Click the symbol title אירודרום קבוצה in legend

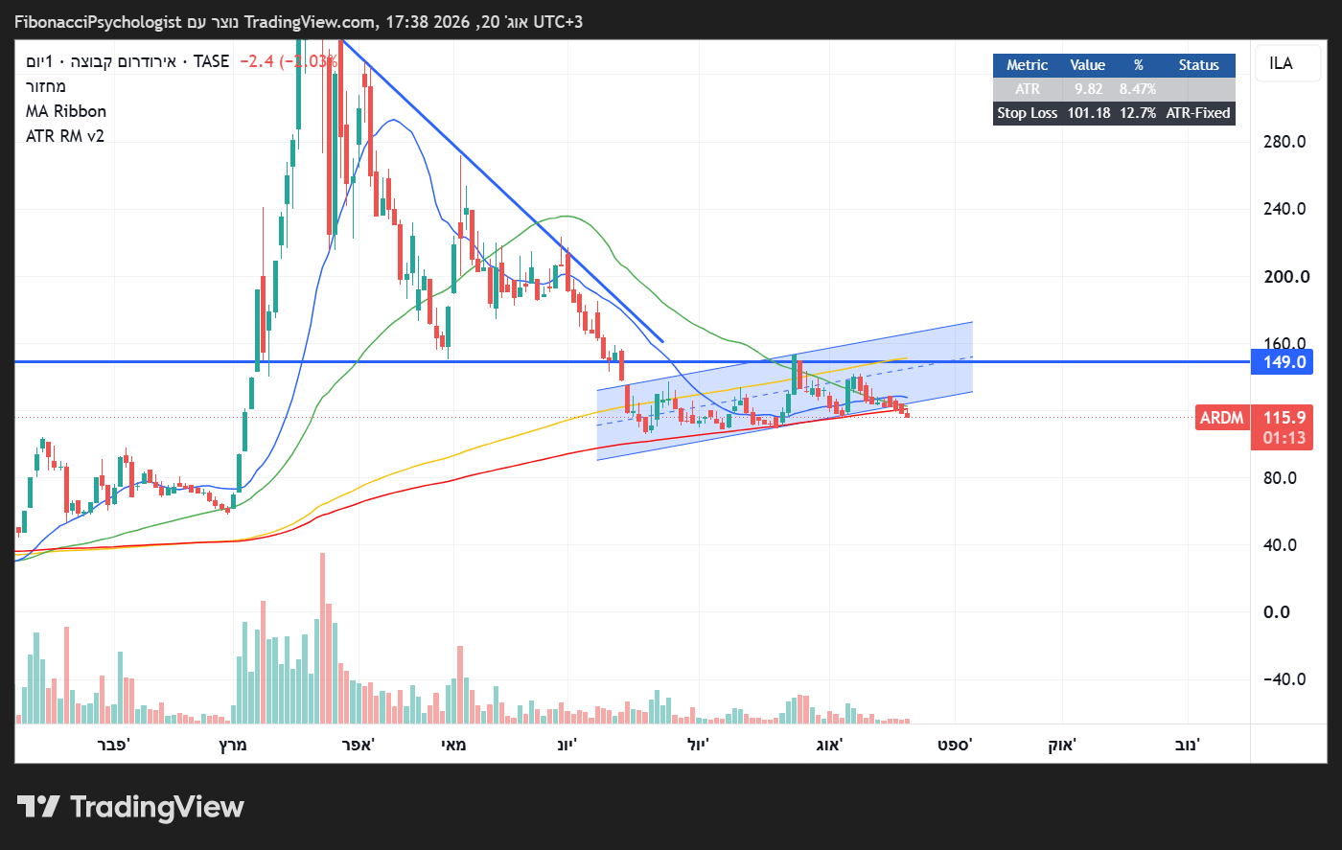point(123,61)
